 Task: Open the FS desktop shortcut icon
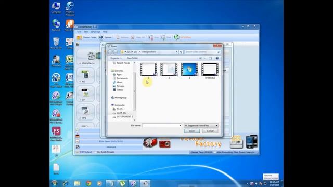click(x=56, y=134)
